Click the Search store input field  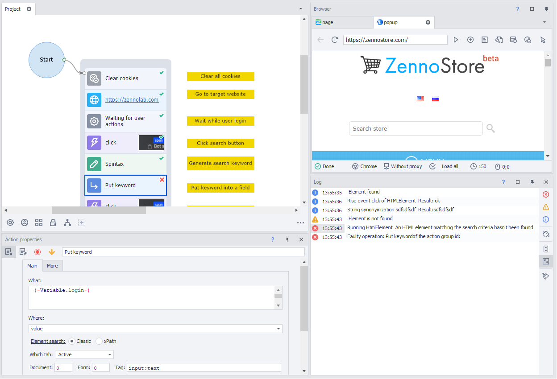[416, 128]
